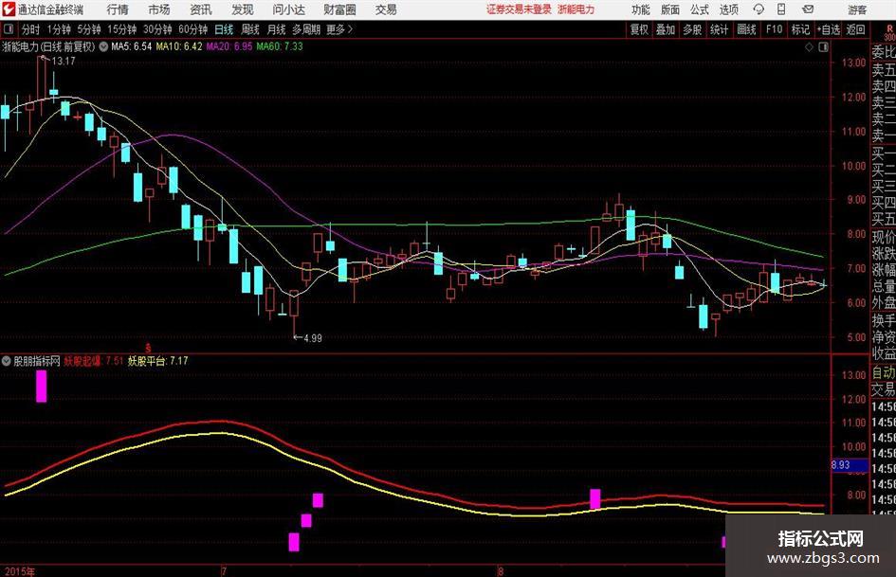
Task: Click the 浙能电力 stock name link
Action: click(576, 9)
